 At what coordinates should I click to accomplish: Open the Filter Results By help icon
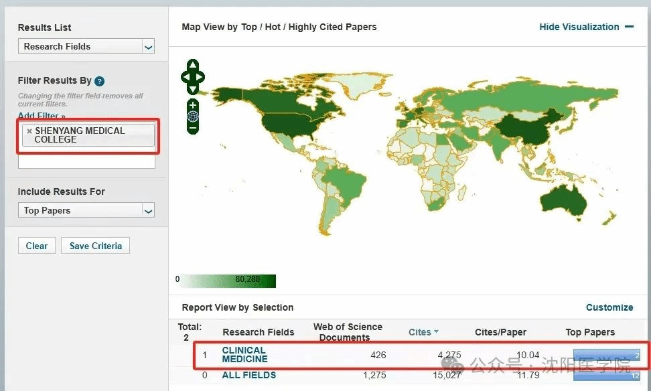pyautogui.click(x=99, y=81)
